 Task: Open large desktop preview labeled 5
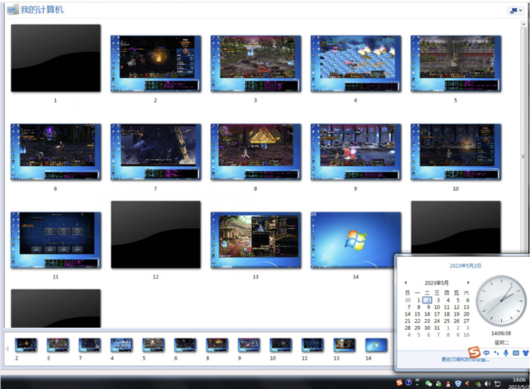click(456, 64)
